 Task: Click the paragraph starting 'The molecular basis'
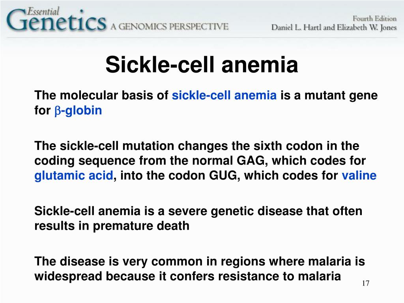click(x=206, y=103)
